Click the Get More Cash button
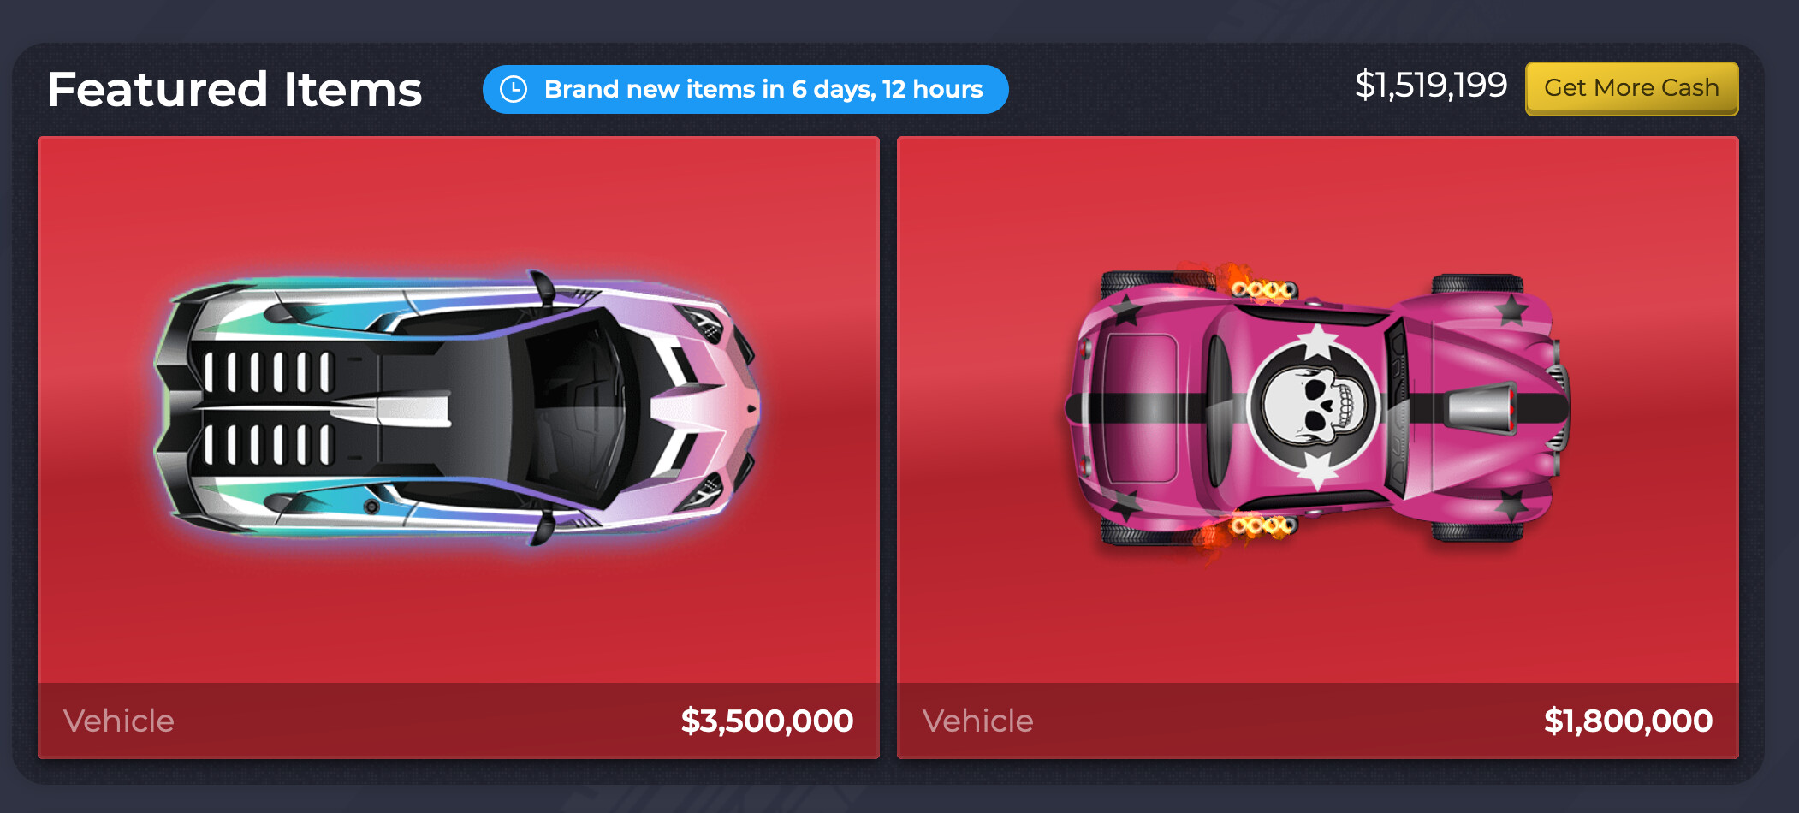 click(x=1631, y=88)
